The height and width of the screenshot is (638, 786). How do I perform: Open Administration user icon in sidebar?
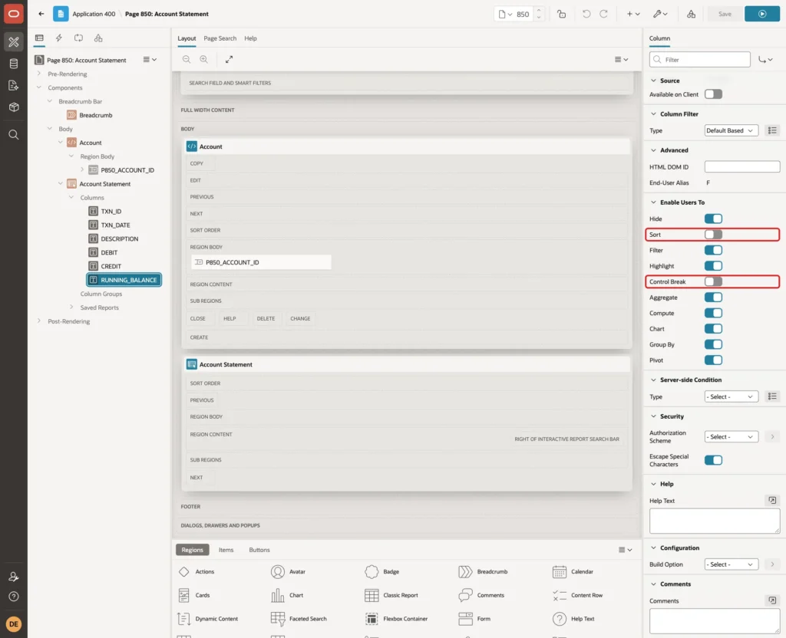click(x=14, y=577)
